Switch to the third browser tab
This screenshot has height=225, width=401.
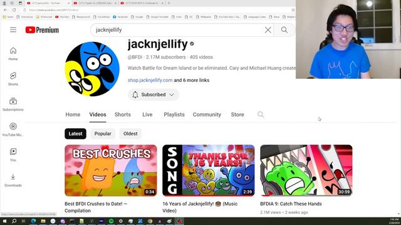point(141,3)
